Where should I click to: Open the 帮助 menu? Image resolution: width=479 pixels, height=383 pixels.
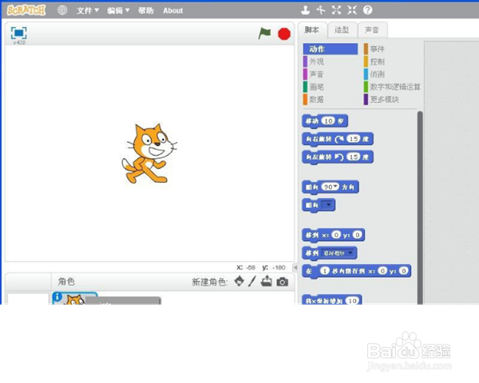pyautogui.click(x=146, y=10)
